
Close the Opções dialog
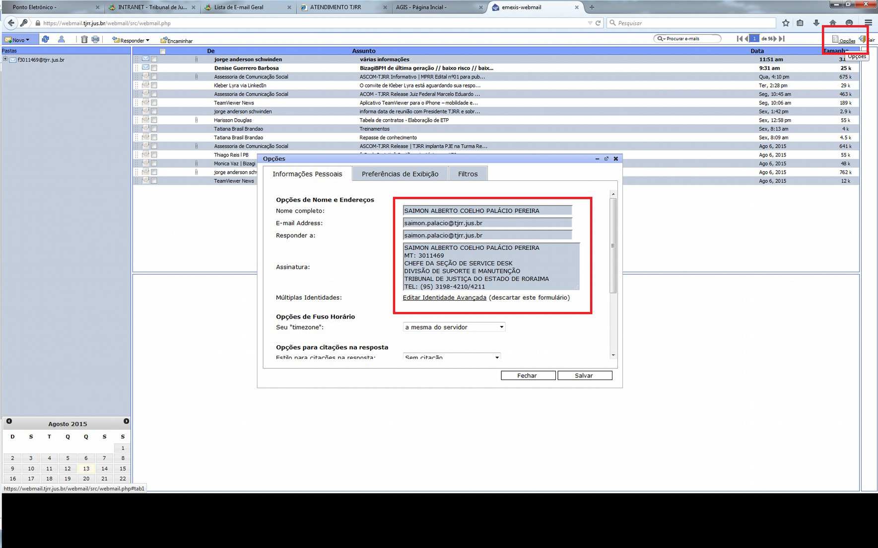click(x=616, y=159)
